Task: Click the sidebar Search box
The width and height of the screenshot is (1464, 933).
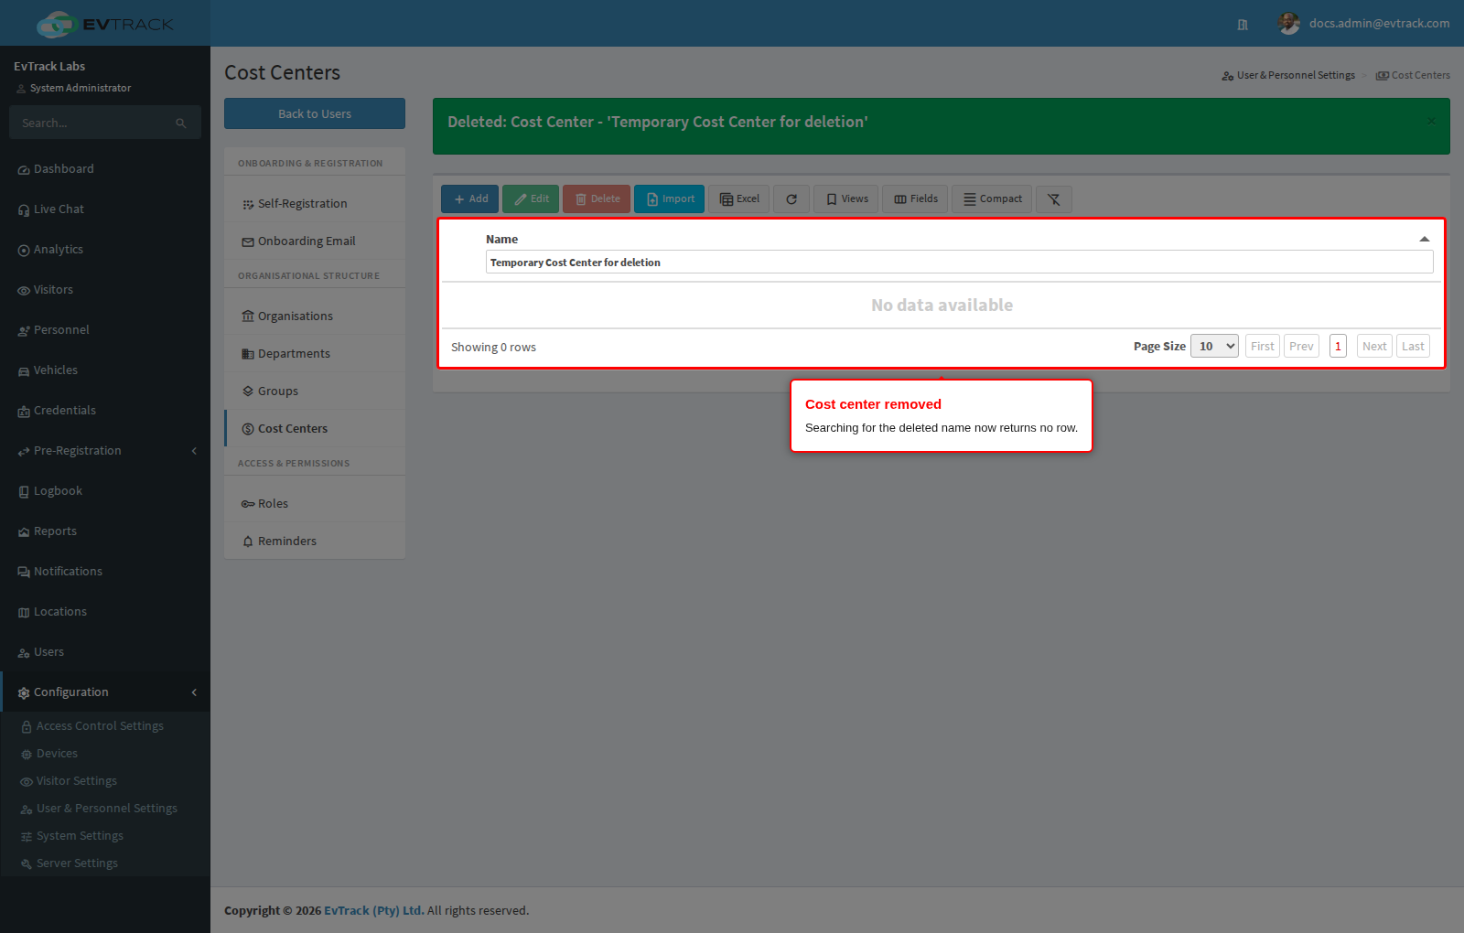Action: click(105, 123)
